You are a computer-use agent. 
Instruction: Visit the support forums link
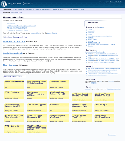(x=52, y=33)
